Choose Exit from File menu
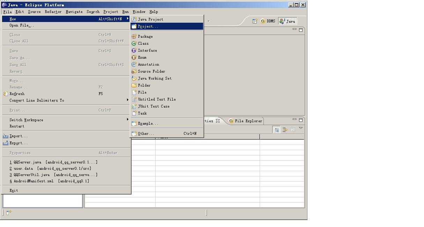 tap(66, 190)
